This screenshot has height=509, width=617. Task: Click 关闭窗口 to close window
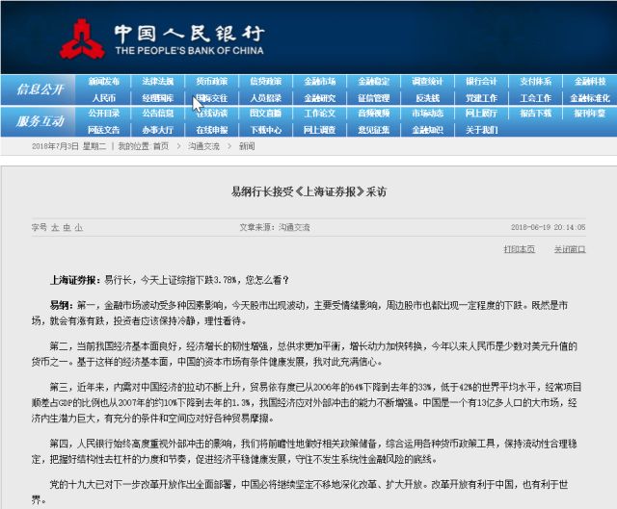570,249
